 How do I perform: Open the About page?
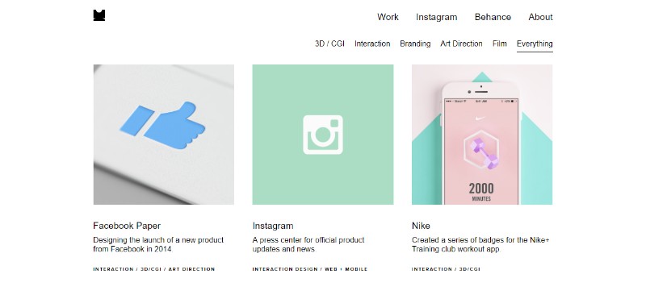pos(540,17)
